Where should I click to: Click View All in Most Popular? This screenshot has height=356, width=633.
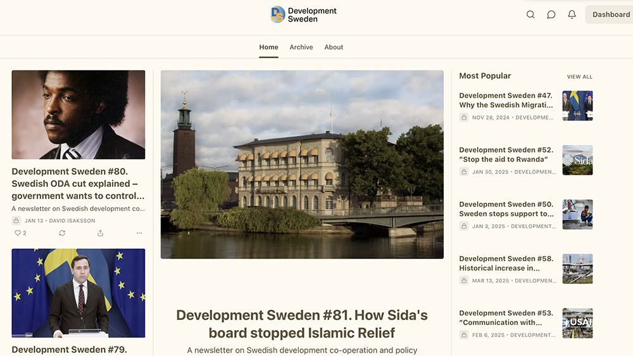[x=579, y=77]
